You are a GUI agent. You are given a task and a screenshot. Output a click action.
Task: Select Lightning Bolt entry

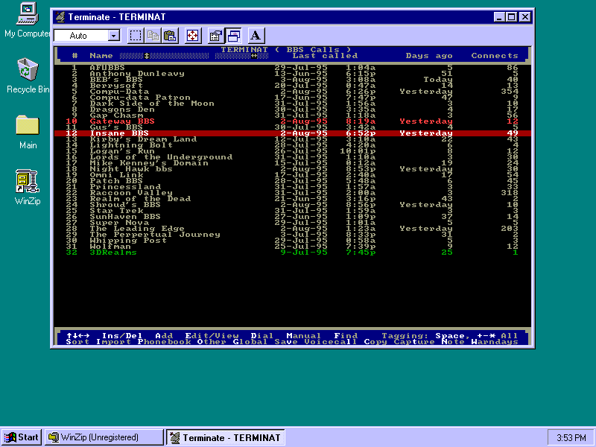pyautogui.click(x=293, y=145)
